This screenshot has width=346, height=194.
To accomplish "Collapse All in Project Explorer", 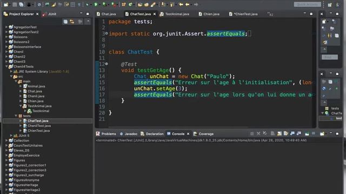I will 65,22.
